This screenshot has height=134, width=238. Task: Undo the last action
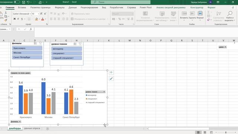(28, 2)
